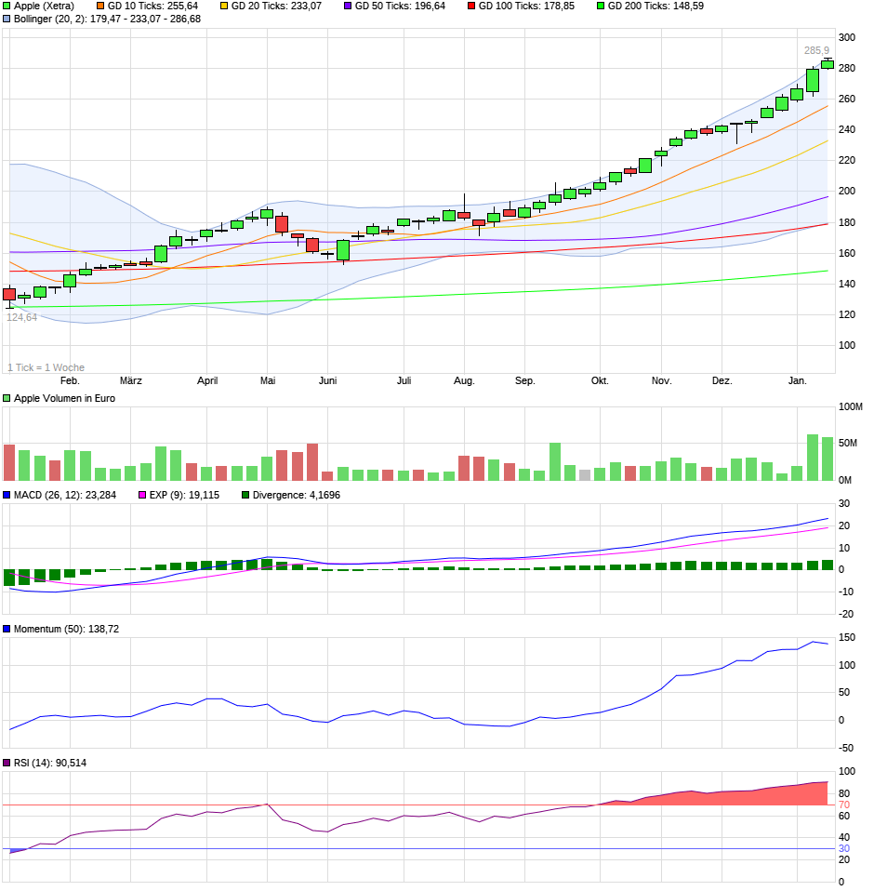Viewport: 874px width, 891px height.
Task: Click the purple GD 50 Ticks legend swatch
Action: 348,7
